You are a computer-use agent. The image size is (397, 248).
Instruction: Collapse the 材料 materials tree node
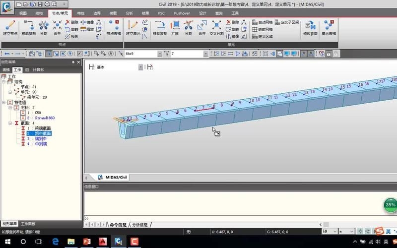pyautogui.click(x=10, y=108)
